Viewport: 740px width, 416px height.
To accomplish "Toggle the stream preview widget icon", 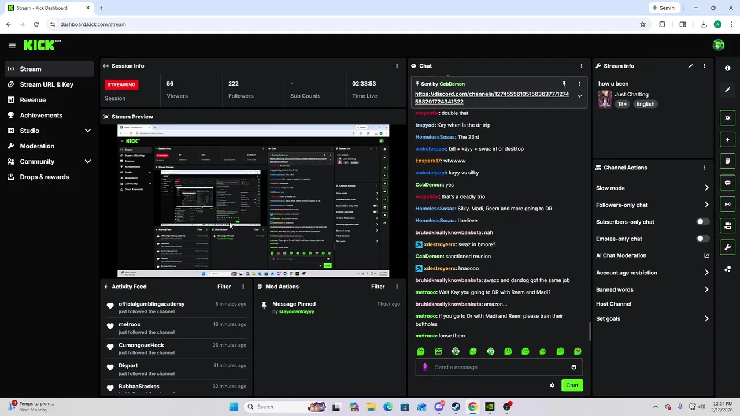I will 727,118.
